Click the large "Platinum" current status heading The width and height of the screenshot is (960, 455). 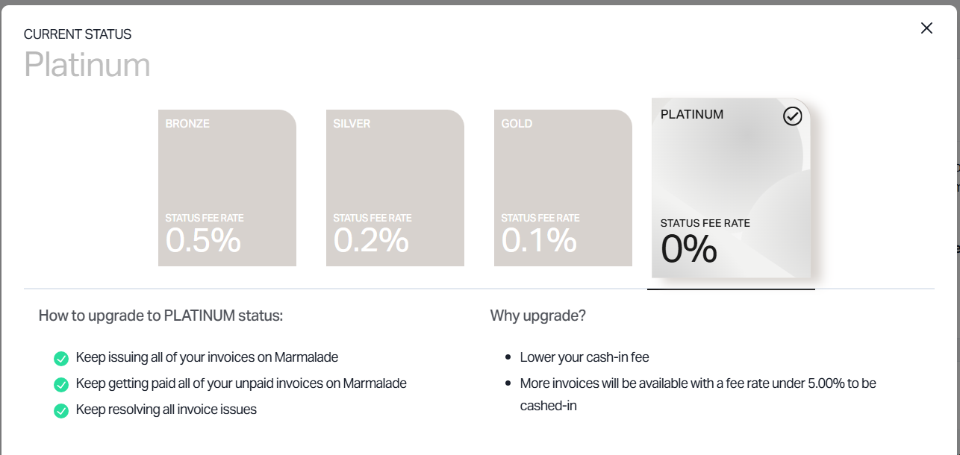(x=87, y=65)
